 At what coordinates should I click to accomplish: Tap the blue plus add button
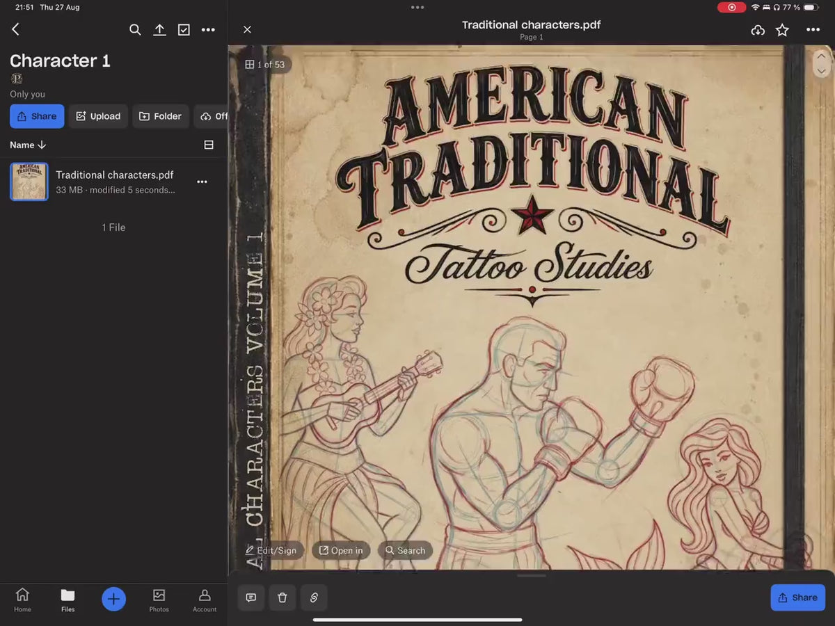113,599
